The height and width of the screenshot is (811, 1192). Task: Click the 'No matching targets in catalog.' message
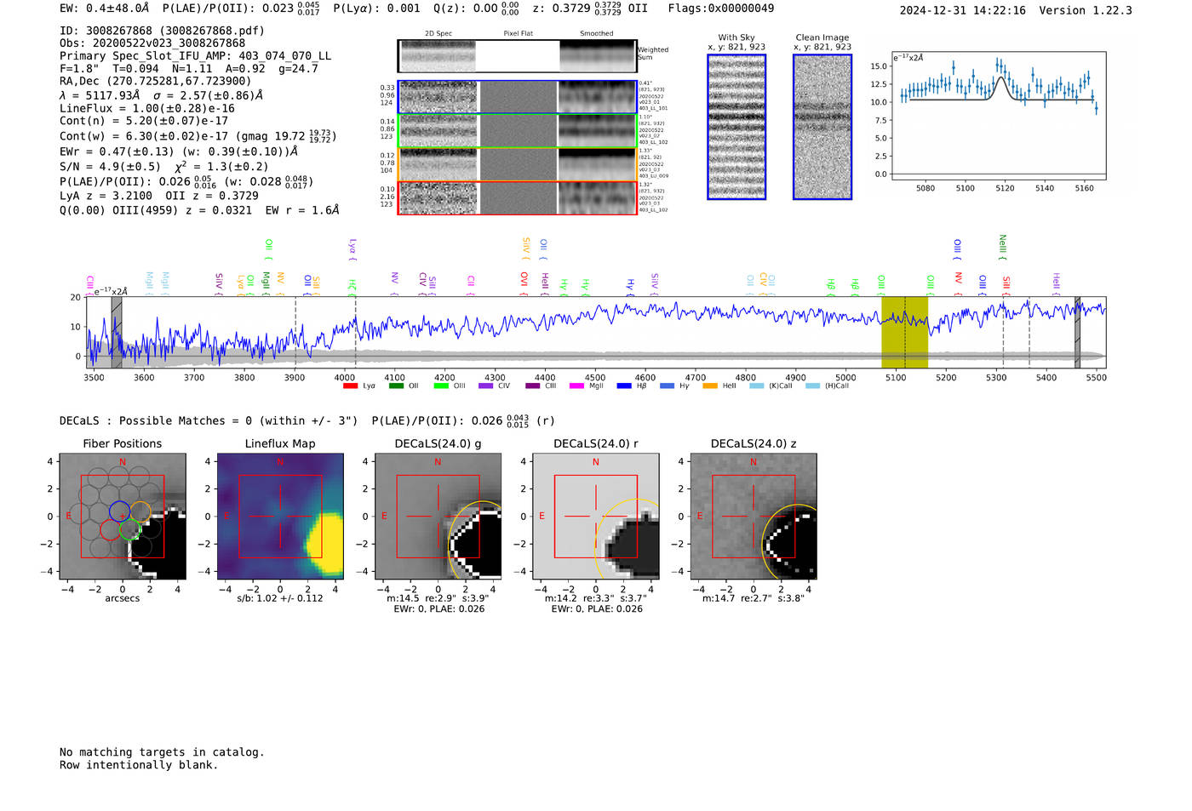162,751
